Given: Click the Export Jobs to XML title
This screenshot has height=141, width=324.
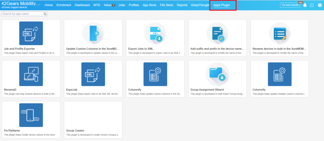Looking at the screenshot, I should (x=141, y=49).
